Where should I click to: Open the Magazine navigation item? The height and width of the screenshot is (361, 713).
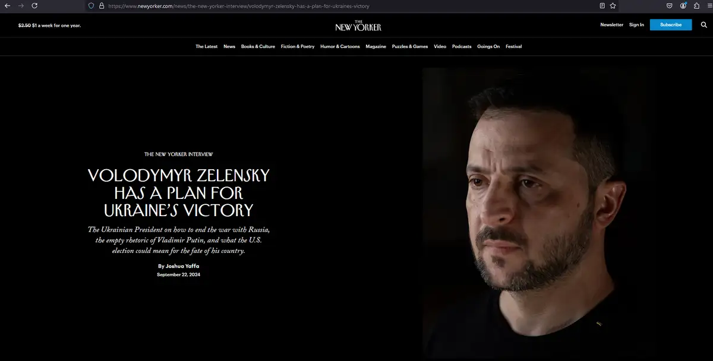376,46
